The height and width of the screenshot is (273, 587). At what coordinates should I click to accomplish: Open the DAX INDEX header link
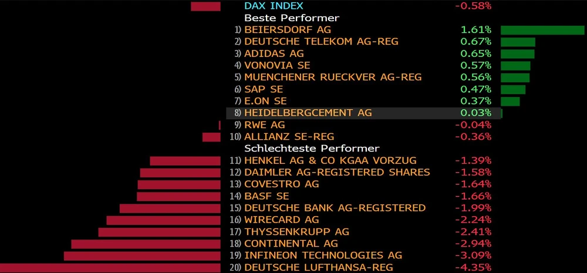pyautogui.click(x=274, y=6)
